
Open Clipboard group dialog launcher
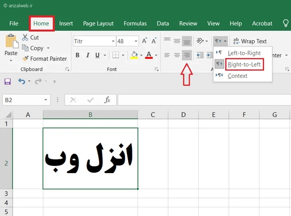point(67,69)
